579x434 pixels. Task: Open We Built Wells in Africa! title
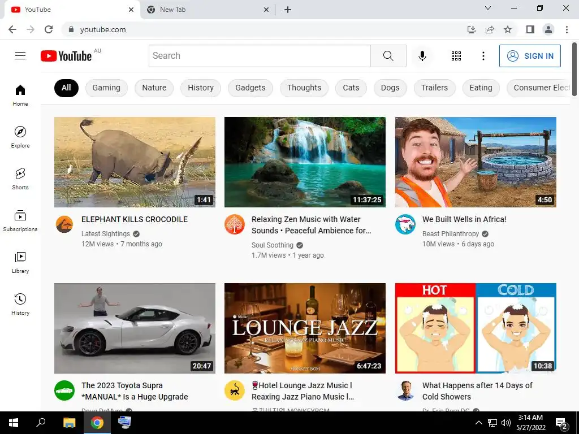pos(464,219)
